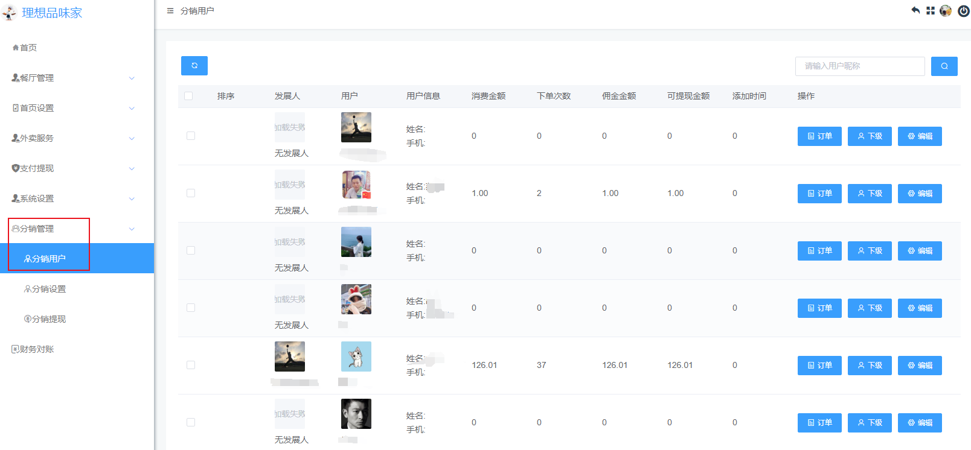Click the 消费金额 column header
The height and width of the screenshot is (450, 971).
point(489,96)
